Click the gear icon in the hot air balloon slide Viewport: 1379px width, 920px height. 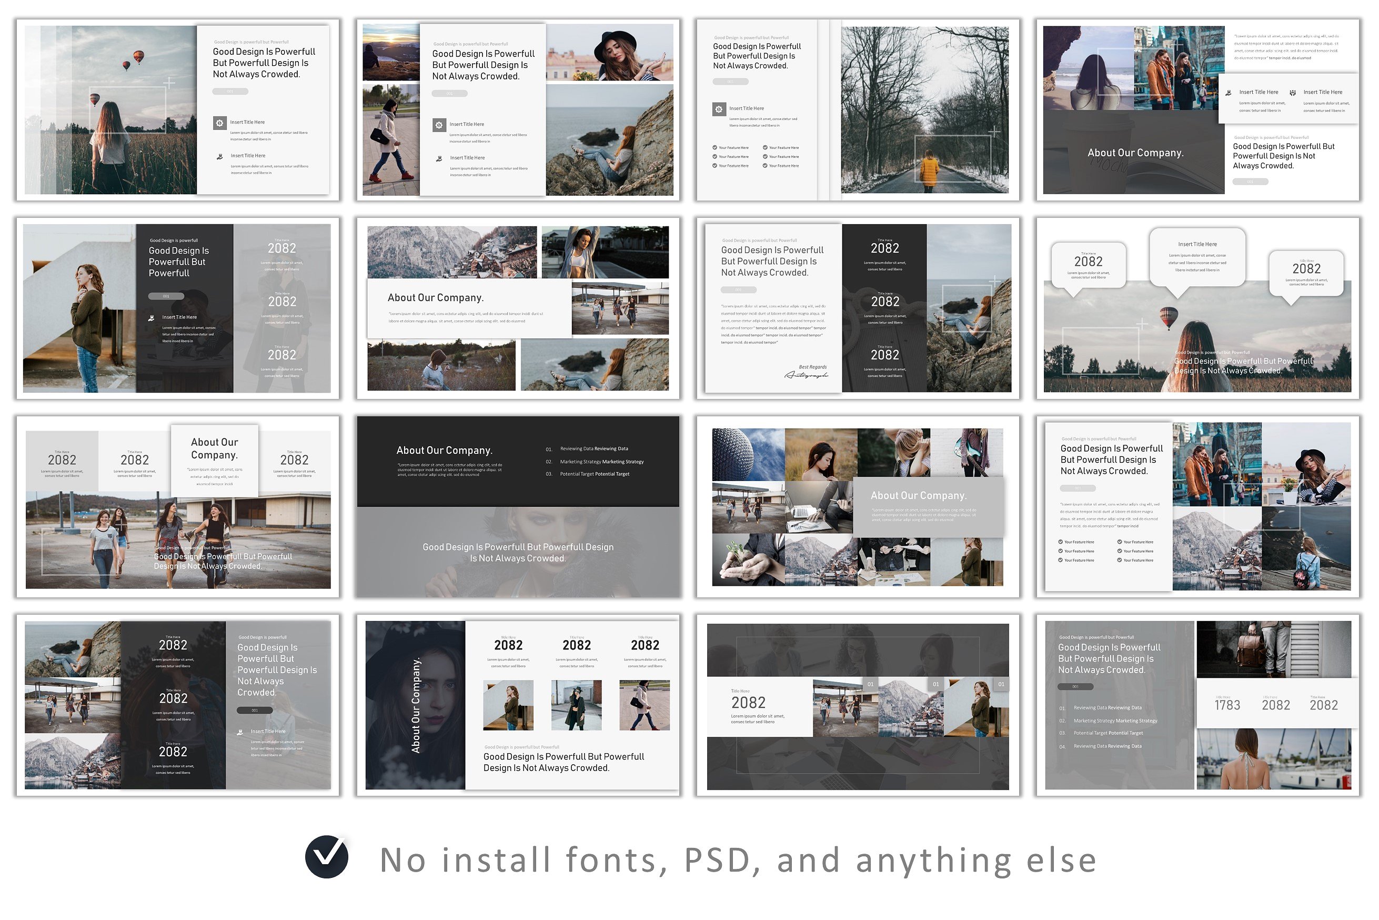(x=219, y=123)
